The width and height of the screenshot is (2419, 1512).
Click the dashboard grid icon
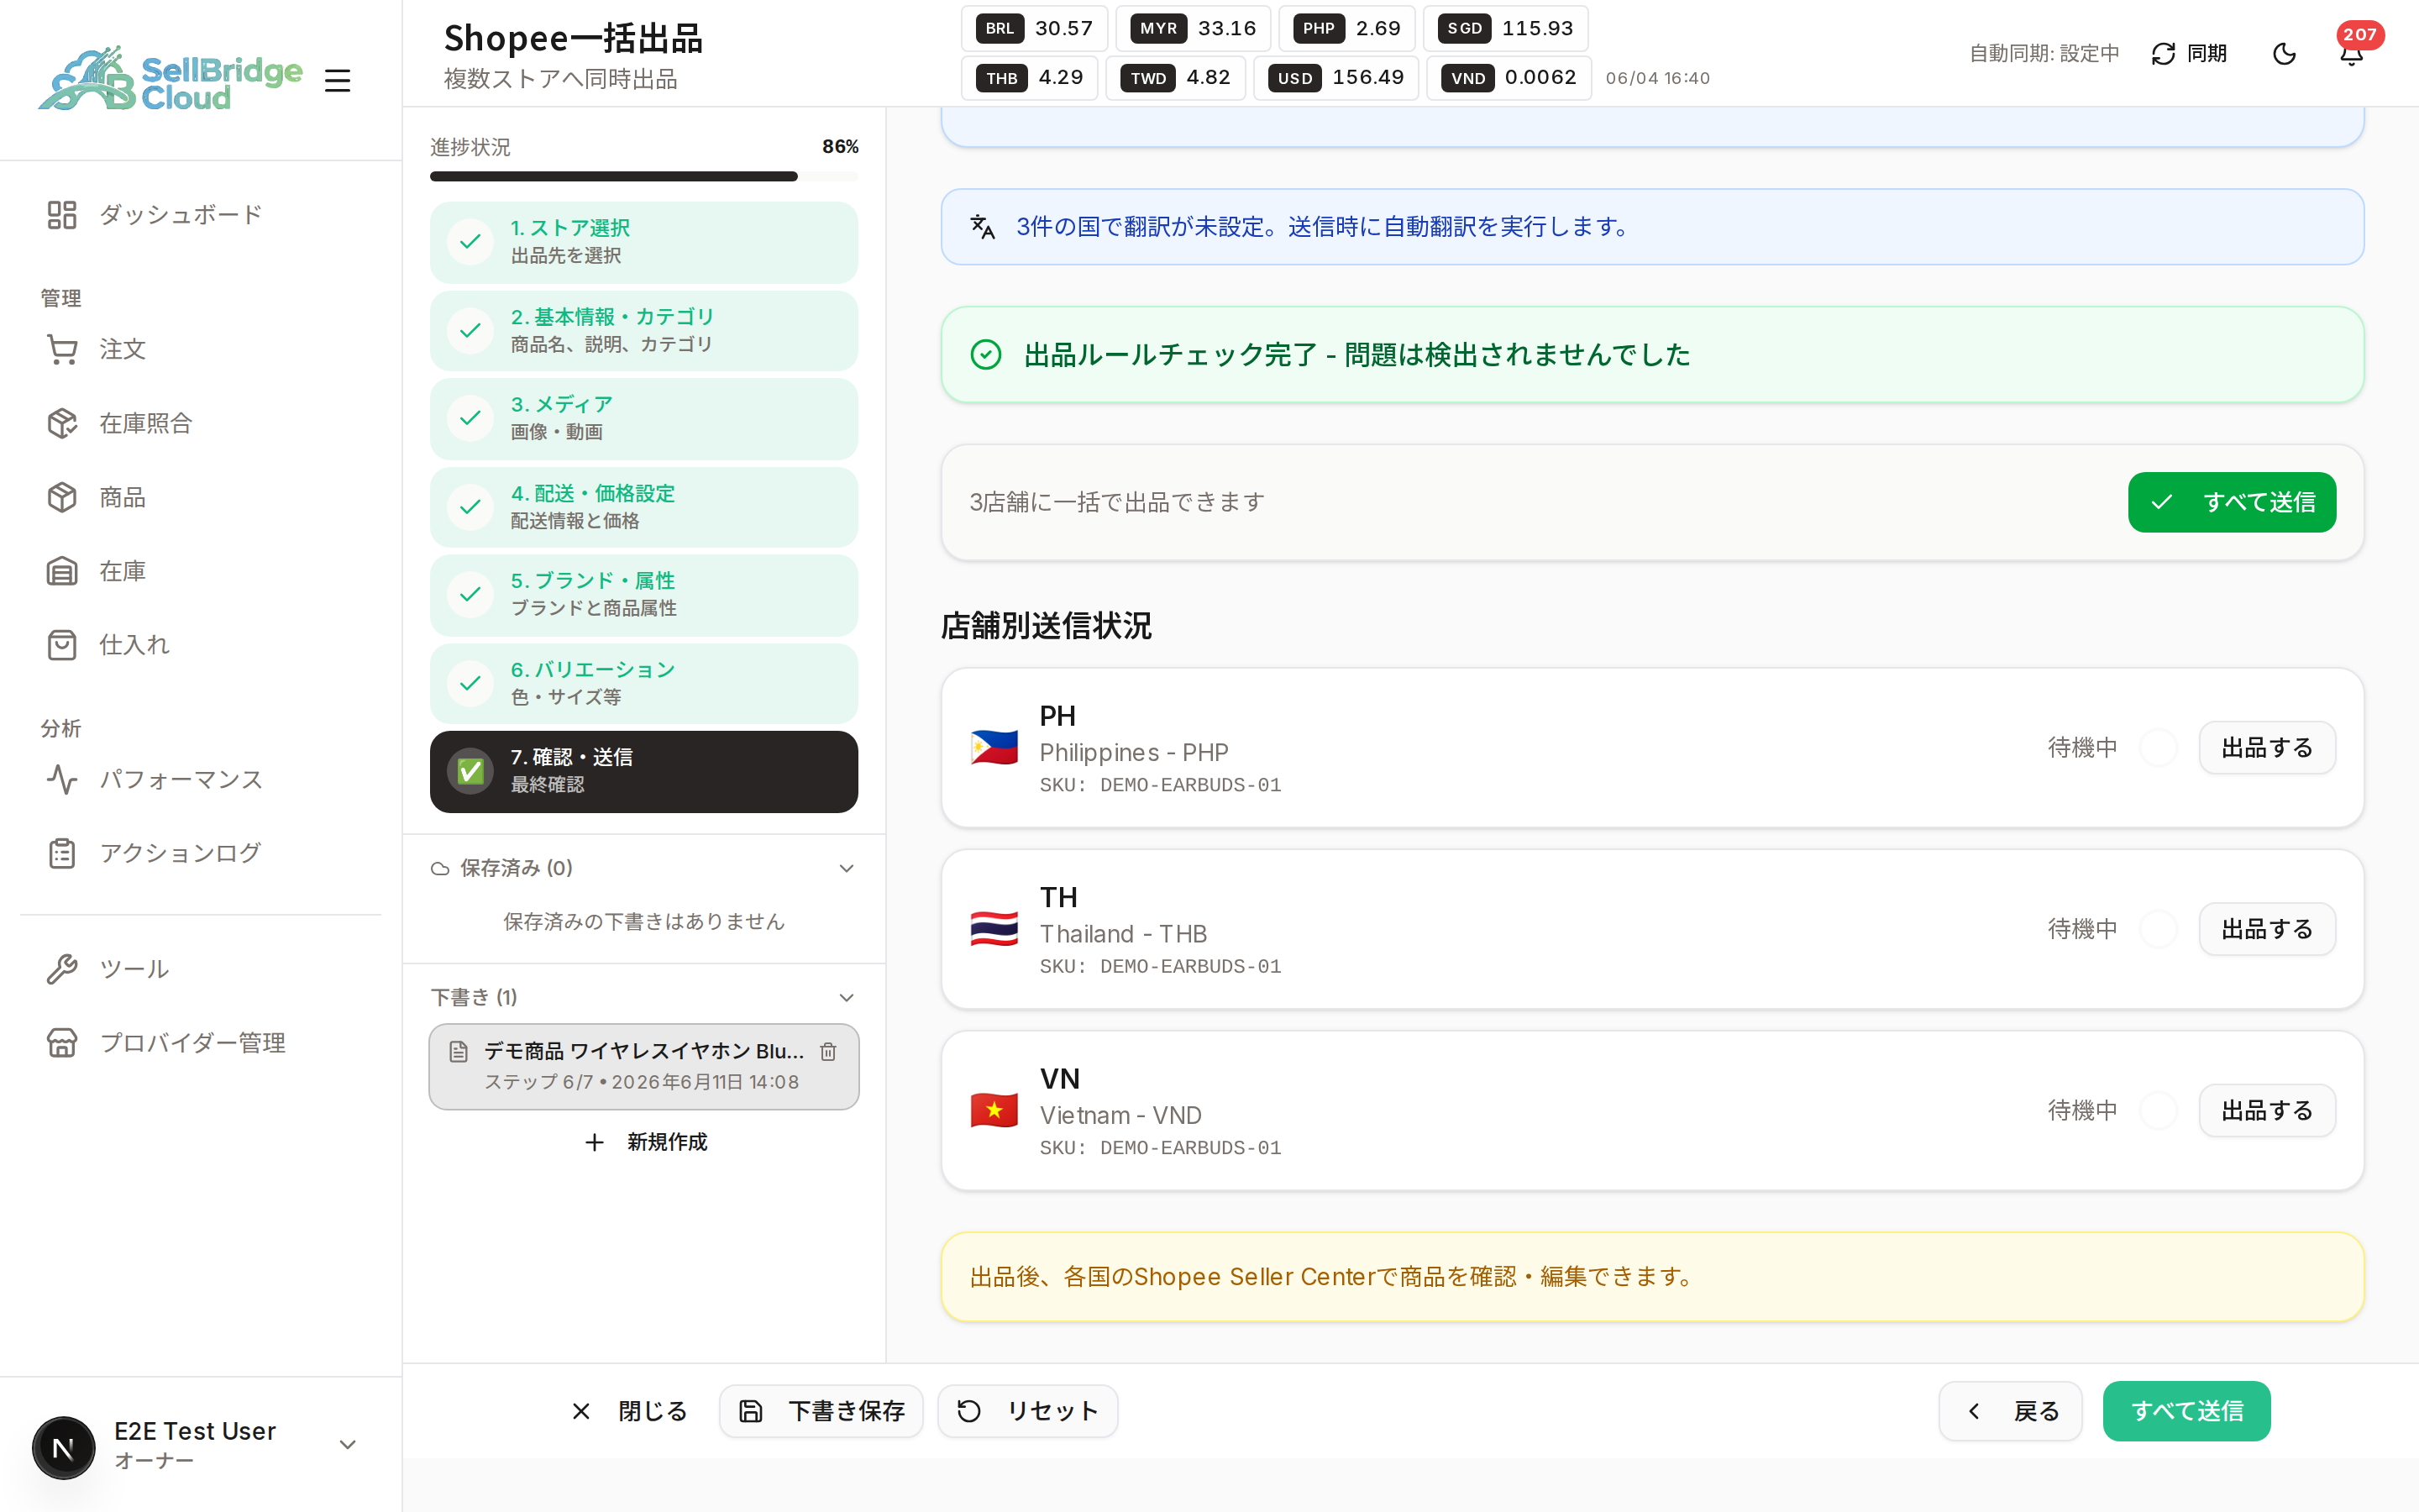coord(62,214)
